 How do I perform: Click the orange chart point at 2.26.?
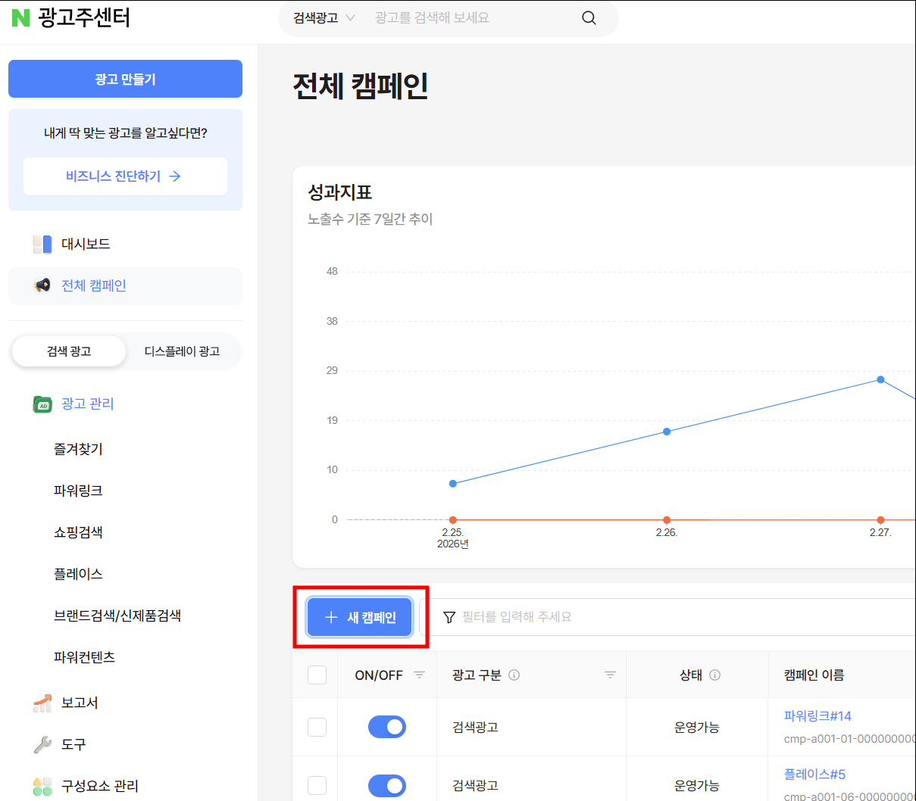click(667, 520)
